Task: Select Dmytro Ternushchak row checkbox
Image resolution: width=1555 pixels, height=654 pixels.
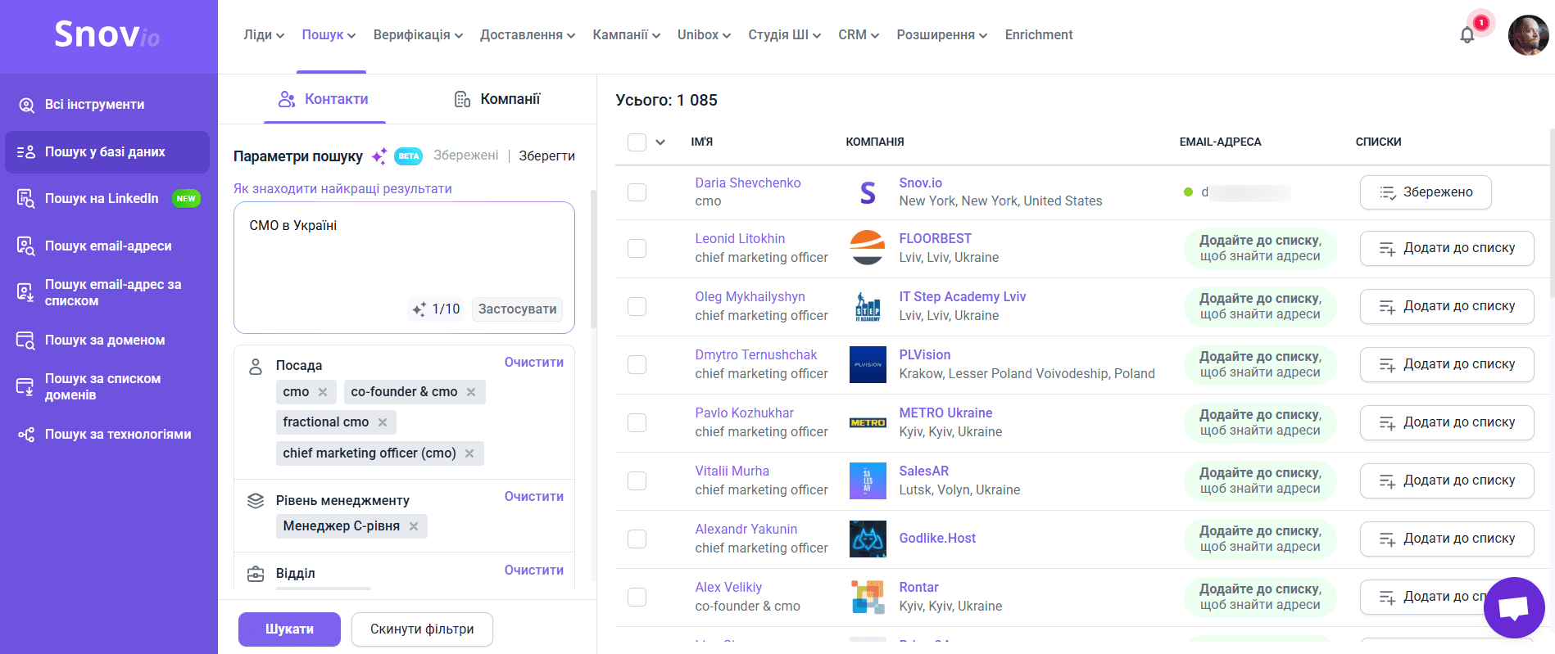Action: pos(637,364)
